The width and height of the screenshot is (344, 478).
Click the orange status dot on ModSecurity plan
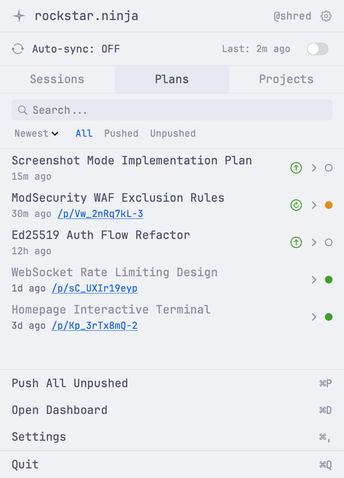[x=329, y=205]
